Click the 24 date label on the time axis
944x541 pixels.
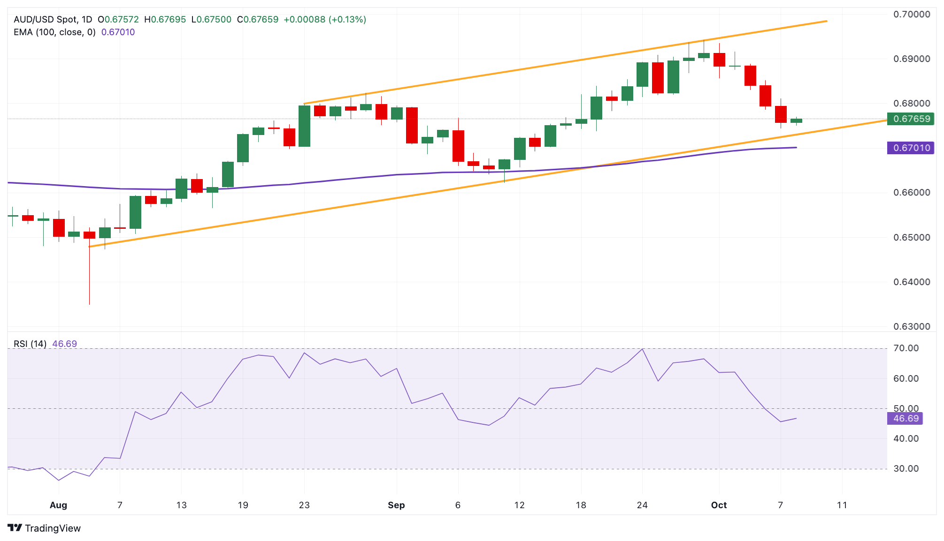point(642,505)
